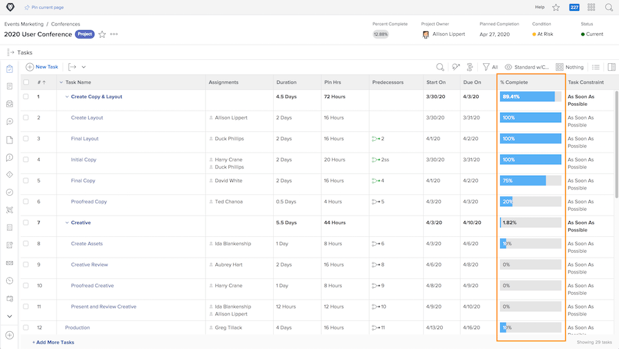619x349 pixels.
Task: Click the 75% progress bar for Final Copy
Action: pos(530,181)
